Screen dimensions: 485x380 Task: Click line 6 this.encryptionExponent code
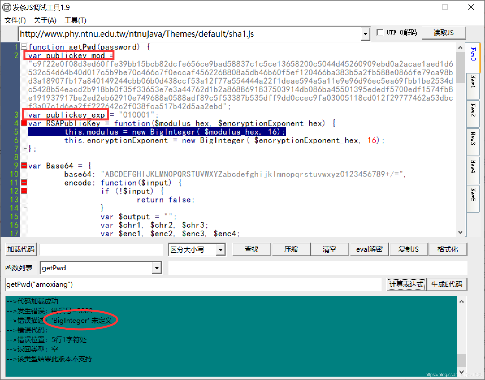pyautogui.click(x=224, y=140)
